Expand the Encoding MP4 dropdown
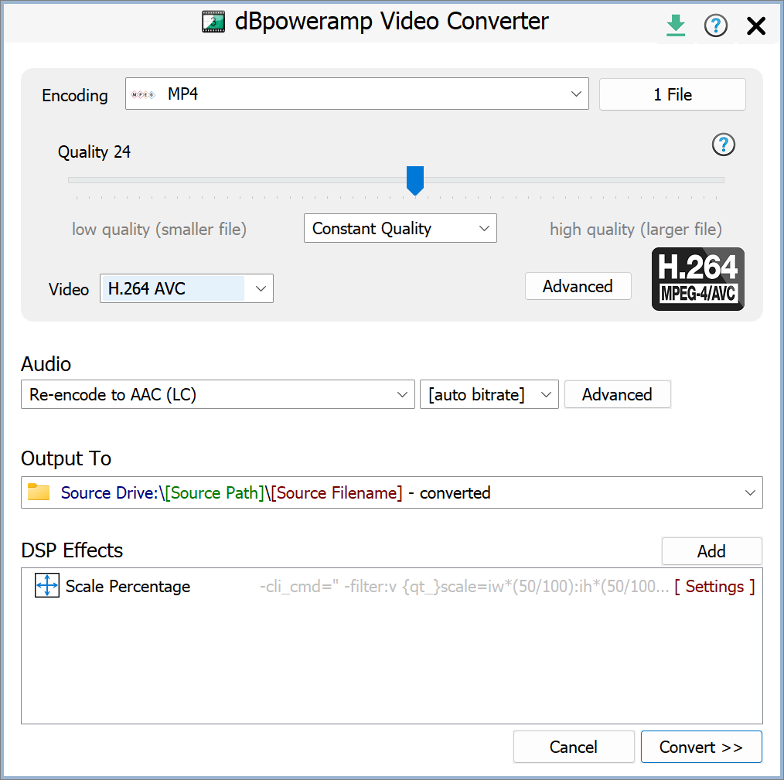Image resolution: width=784 pixels, height=780 pixels. click(576, 94)
